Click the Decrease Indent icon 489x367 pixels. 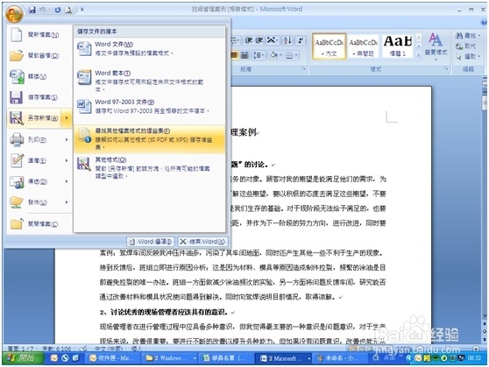248,40
